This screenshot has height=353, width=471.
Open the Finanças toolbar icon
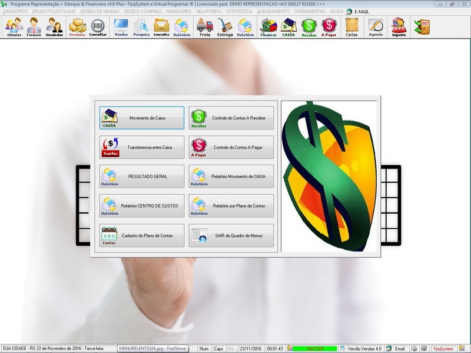click(268, 27)
